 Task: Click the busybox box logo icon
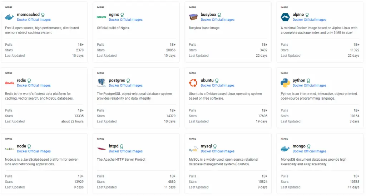(193, 17)
